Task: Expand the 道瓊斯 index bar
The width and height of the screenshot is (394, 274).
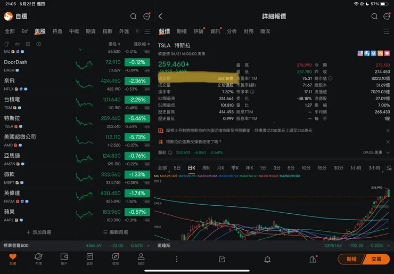Action: tap(389, 246)
